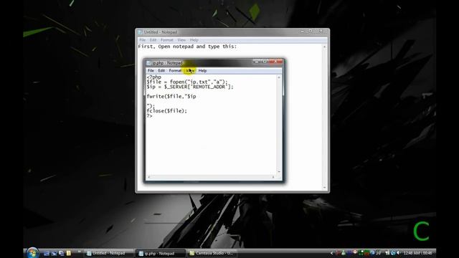The image size is (459, 258).
Task: Switch to ip.php - Notepad taskbar button
Action: coord(161,253)
